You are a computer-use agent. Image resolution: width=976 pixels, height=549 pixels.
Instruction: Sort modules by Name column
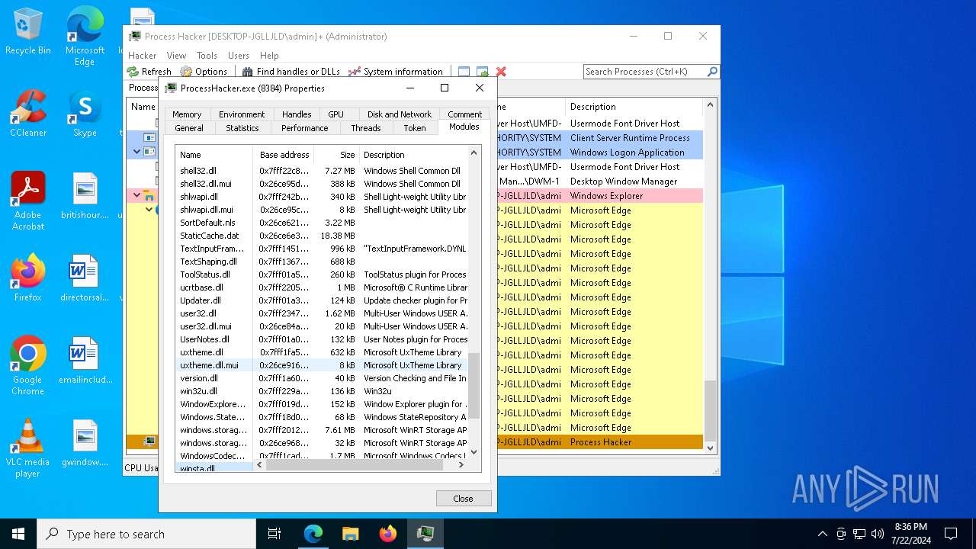[x=214, y=155]
